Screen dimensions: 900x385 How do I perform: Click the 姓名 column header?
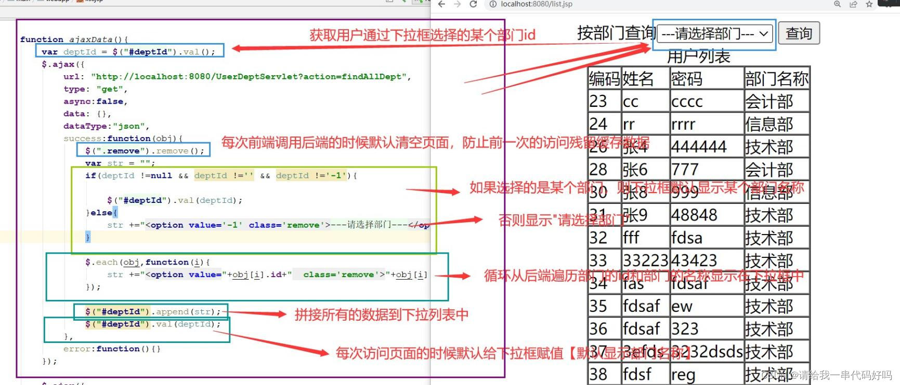[646, 79]
